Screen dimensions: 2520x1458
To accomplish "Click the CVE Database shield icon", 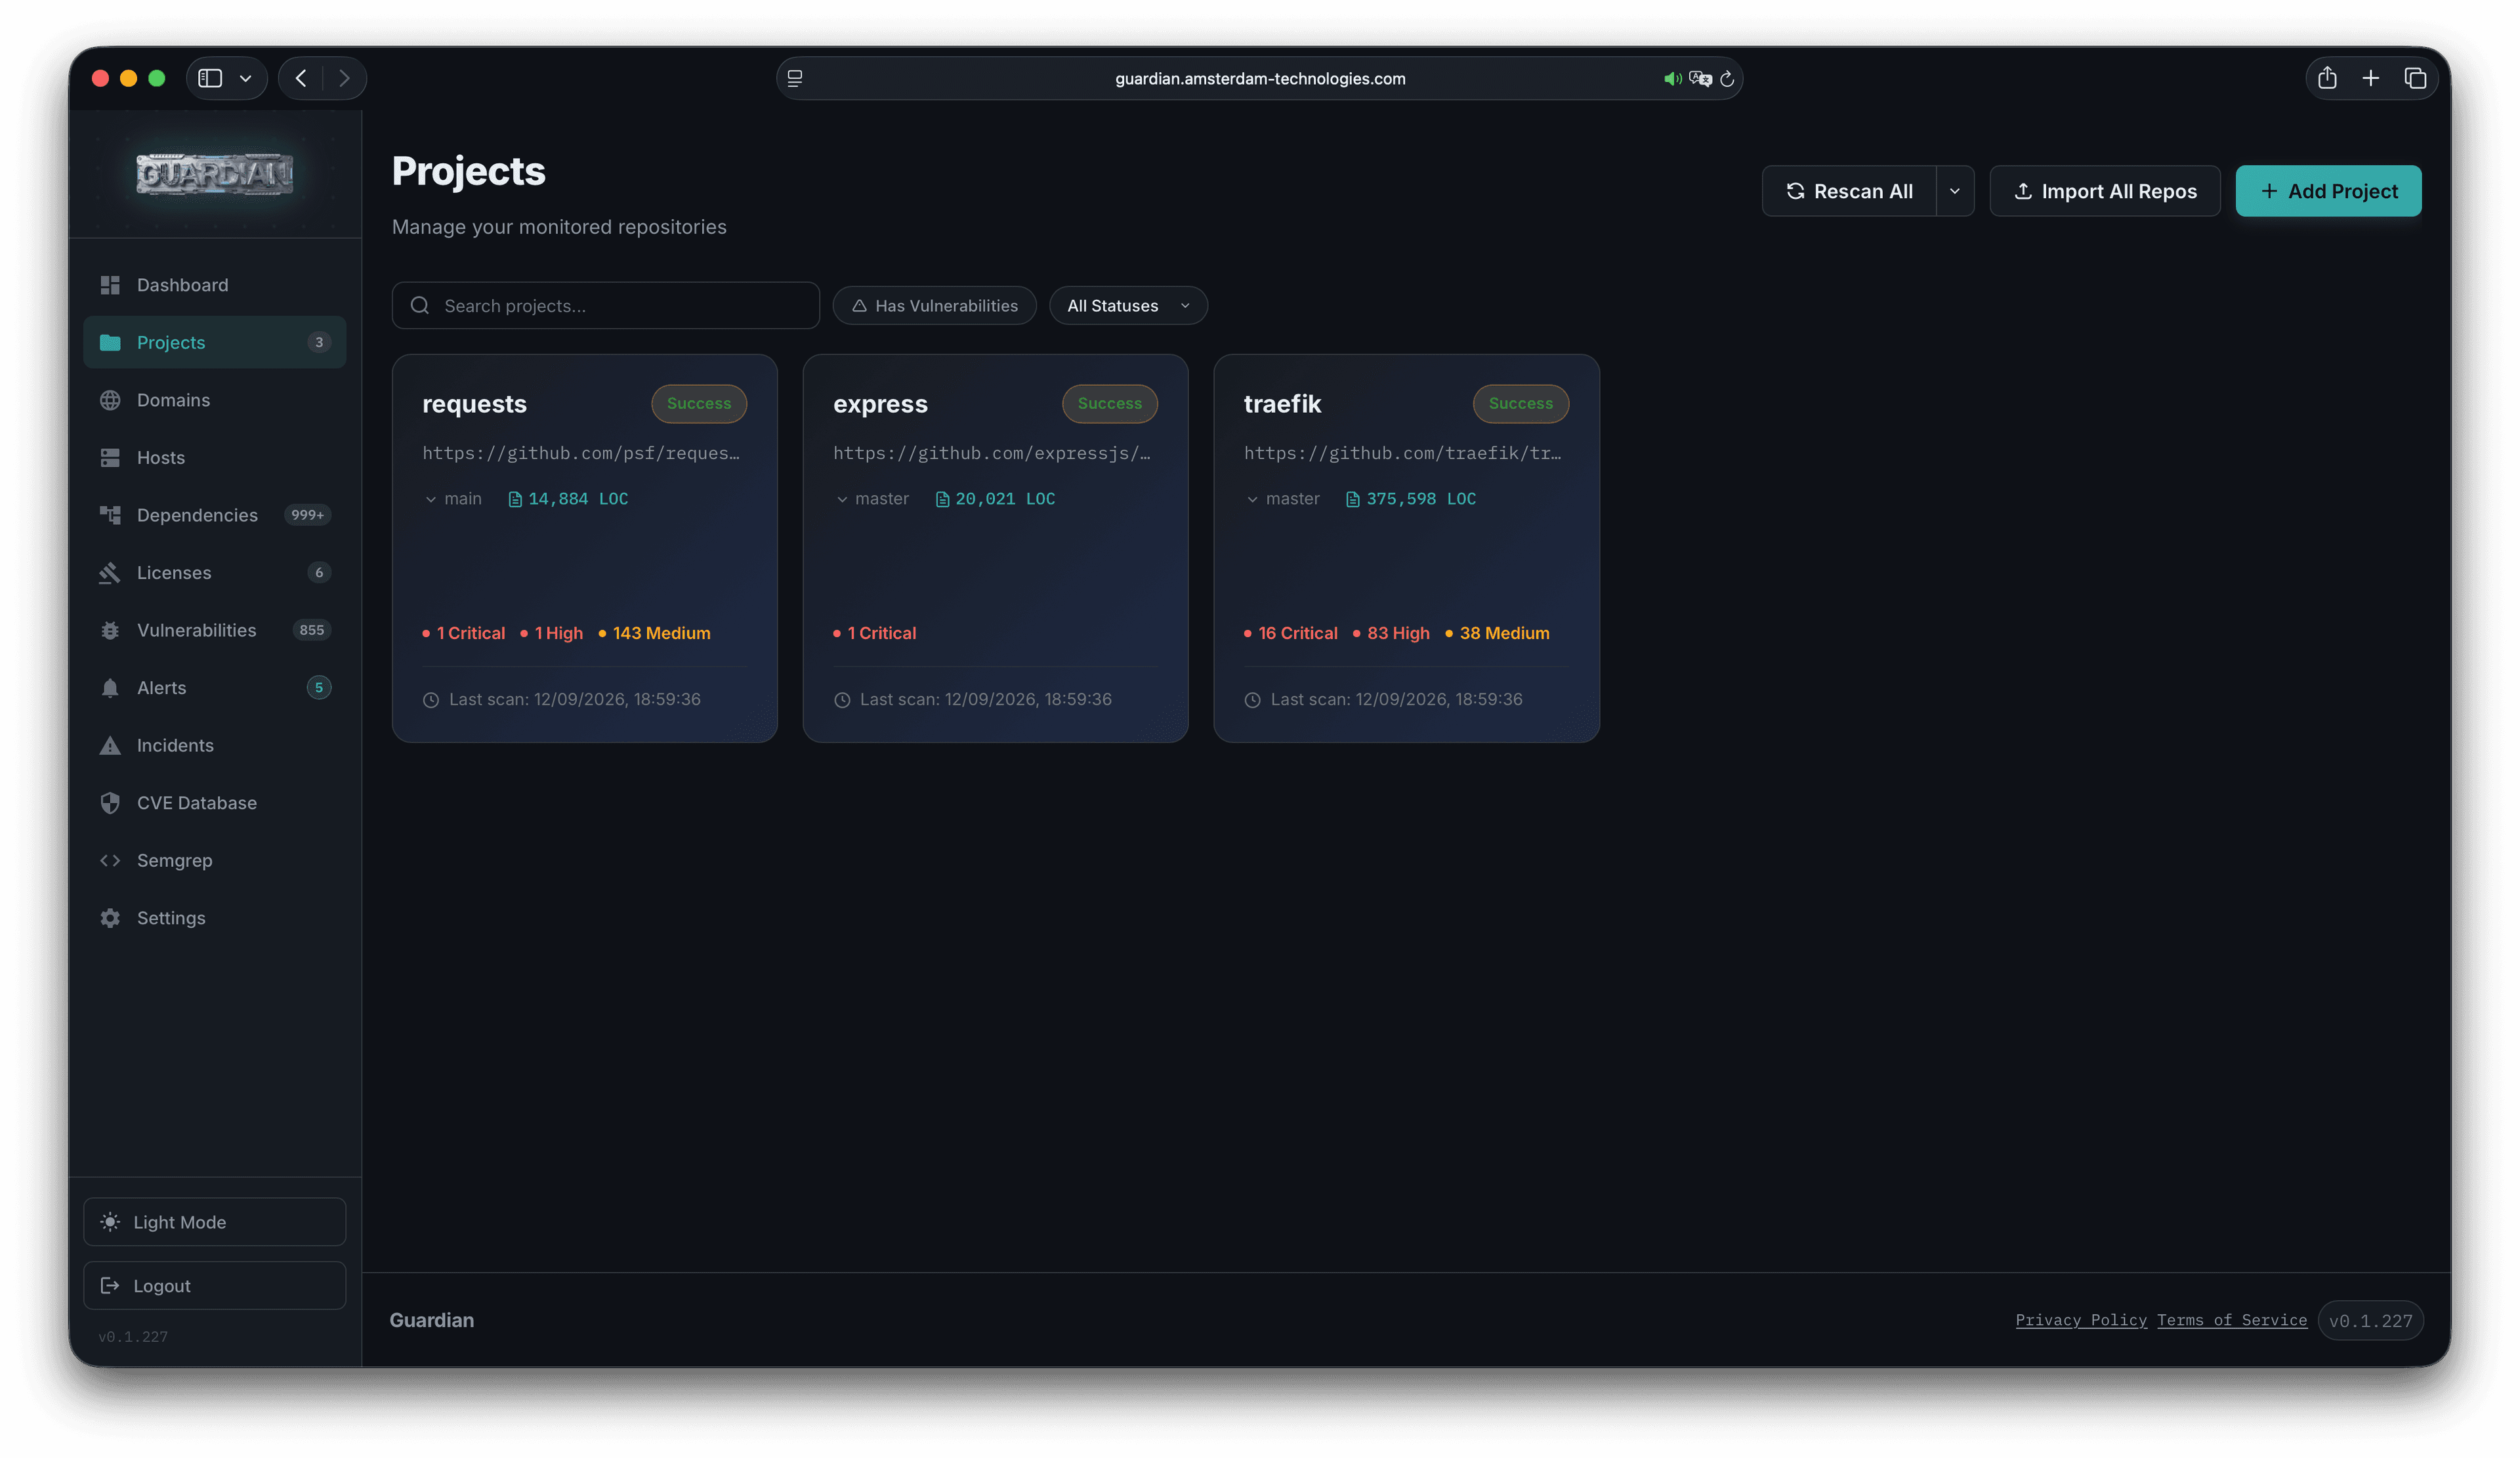I will click(x=110, y=803).
